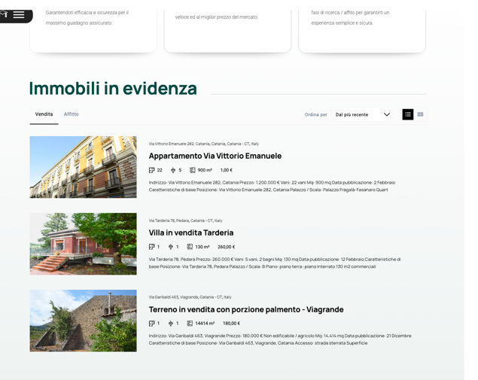Screen dimensions: 478x380
Task: Switch to the Affitto tab
Action: 71,114
